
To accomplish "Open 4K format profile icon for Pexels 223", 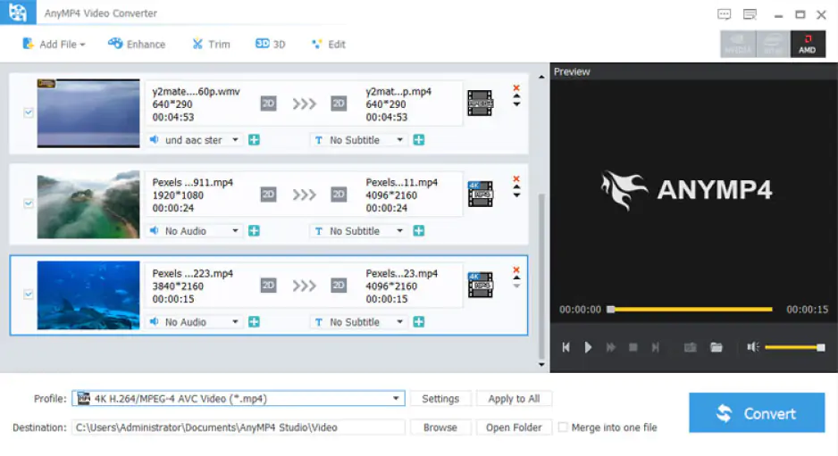I will (480, 285).
